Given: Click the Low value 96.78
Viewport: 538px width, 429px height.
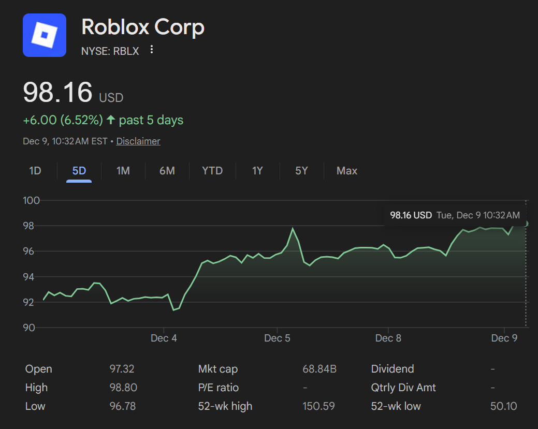Looking at the screenshot, I should 123,406.
